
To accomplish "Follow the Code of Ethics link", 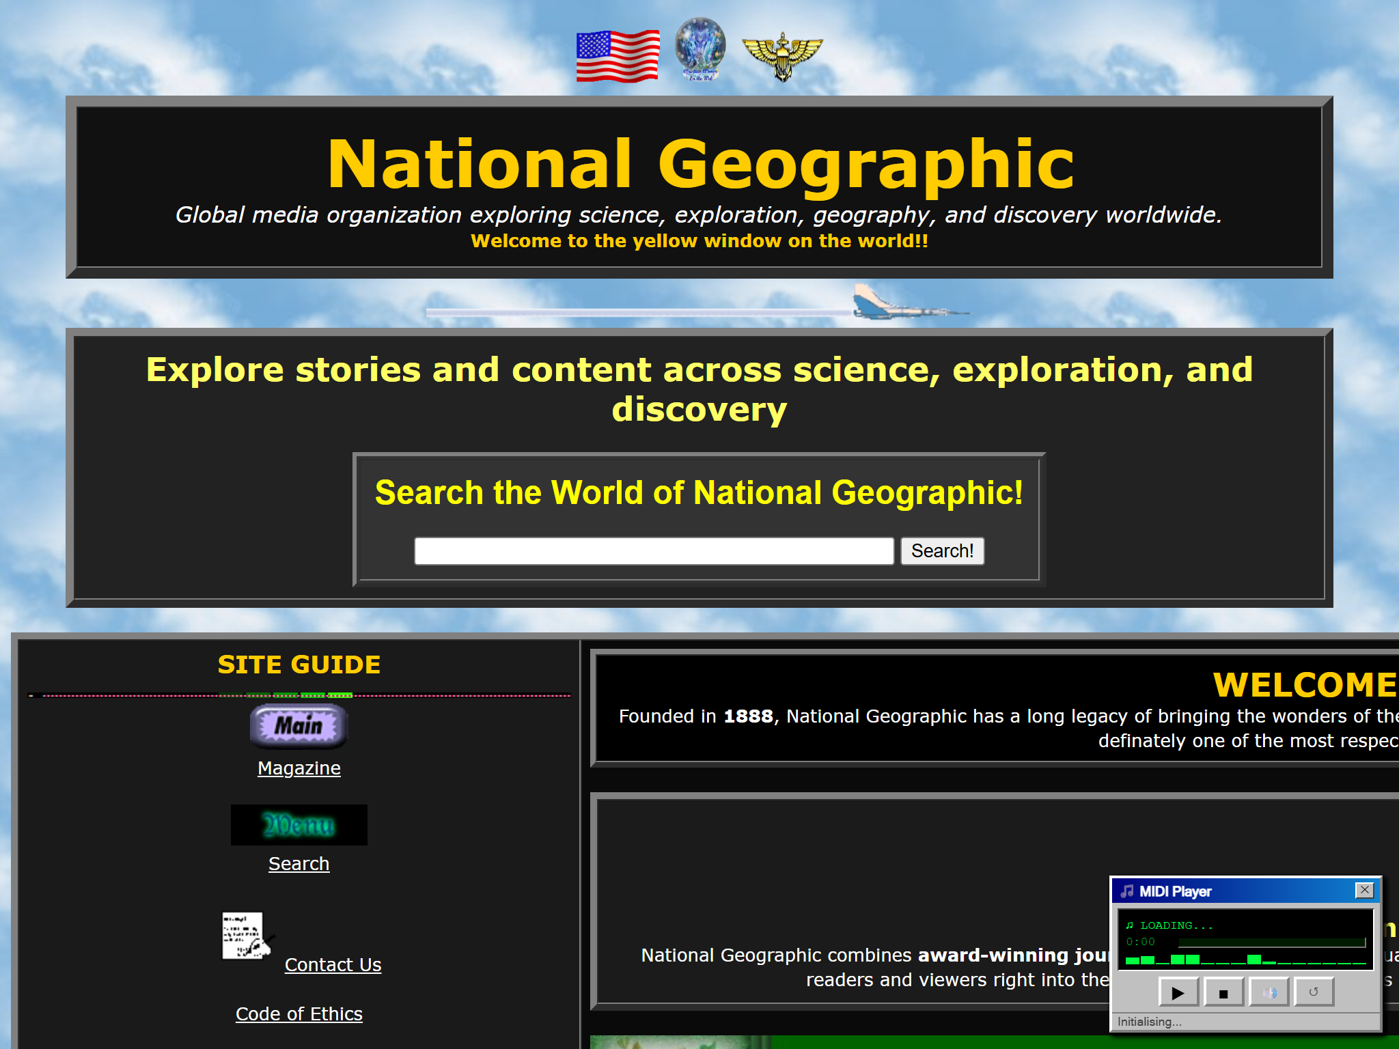I will (299, 1013).
